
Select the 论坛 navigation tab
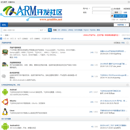[x=4, y=25]
